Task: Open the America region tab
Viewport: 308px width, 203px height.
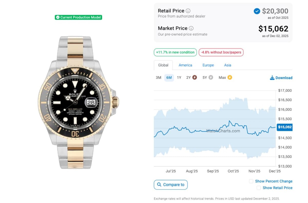Action: pyautogui.click(x=185, y=65)
